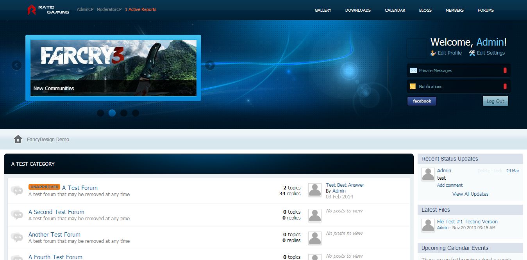This screenshot has height=260, width=527.
Task: Open the Downloads menu item
Action: point(358,10)
